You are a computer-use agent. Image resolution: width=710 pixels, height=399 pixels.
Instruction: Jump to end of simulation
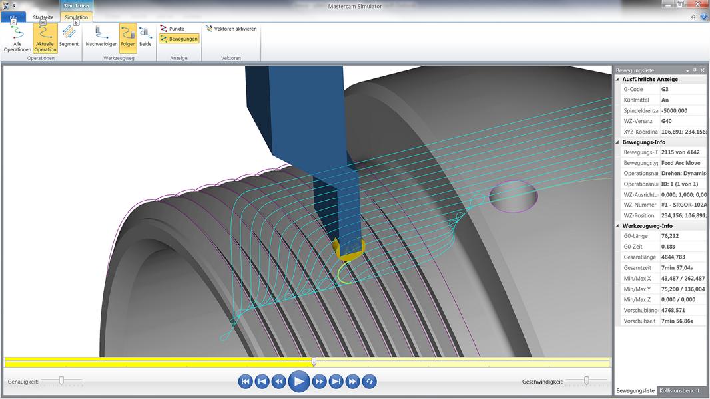point(353,381)
